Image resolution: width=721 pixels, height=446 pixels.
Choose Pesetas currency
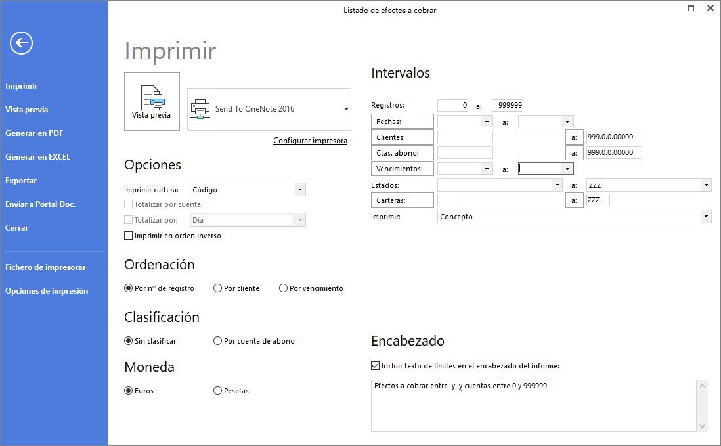coord(217,391)
